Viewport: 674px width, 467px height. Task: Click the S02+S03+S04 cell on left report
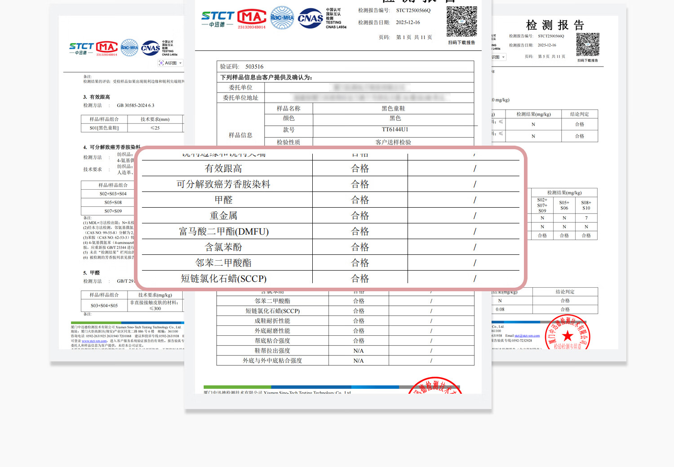(113, 194)
